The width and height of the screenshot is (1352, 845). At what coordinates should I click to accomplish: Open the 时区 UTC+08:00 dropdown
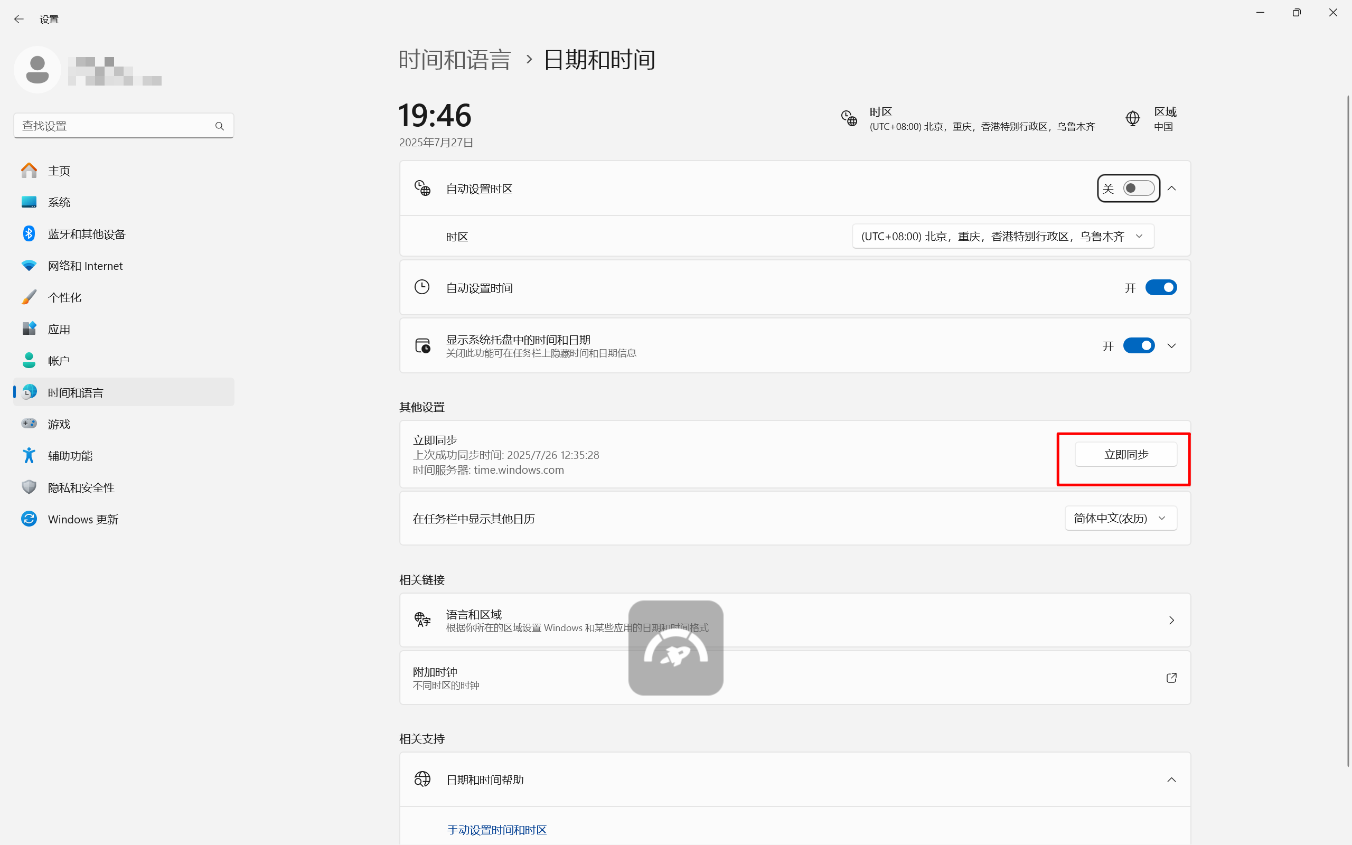tap(1002, 237)
